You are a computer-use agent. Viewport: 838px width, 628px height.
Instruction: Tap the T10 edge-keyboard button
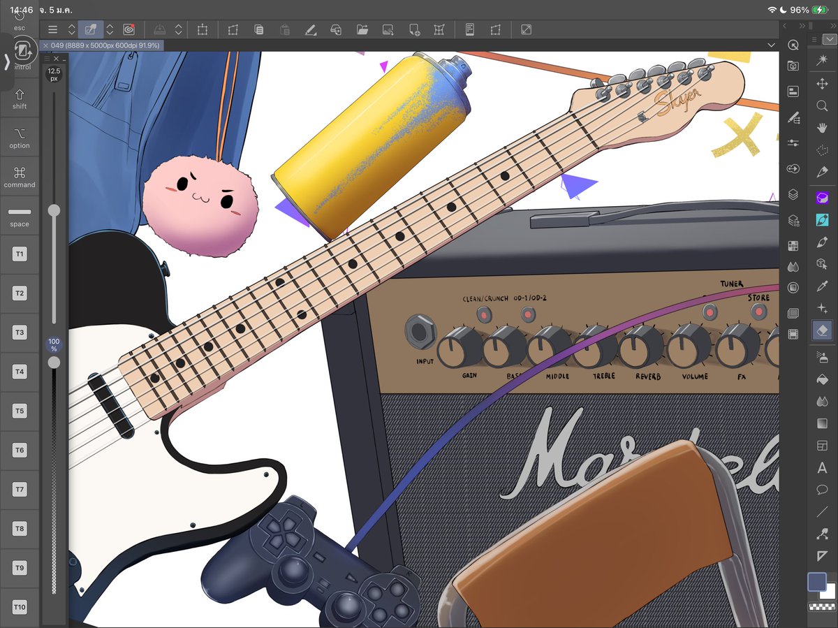point(20,607)
